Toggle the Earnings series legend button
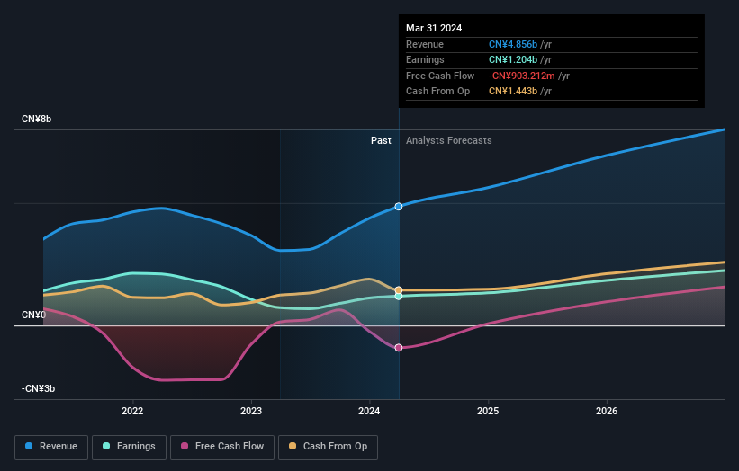739x471 pixels. [x=129, y=447]
